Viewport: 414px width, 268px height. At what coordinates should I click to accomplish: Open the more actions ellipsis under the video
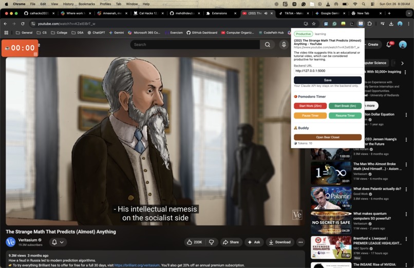[x=300, y=242]
